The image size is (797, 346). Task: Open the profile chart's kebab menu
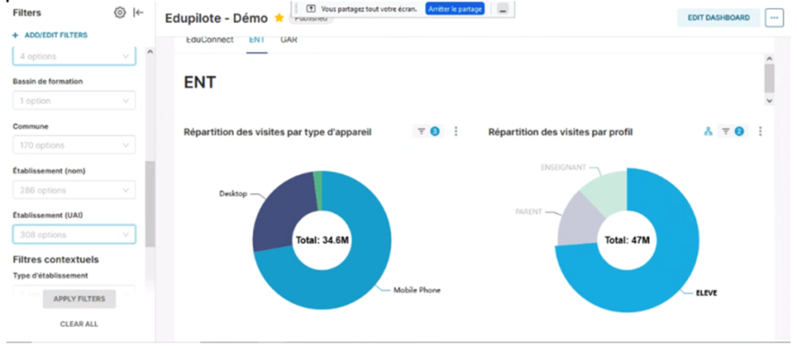(760, 131)
